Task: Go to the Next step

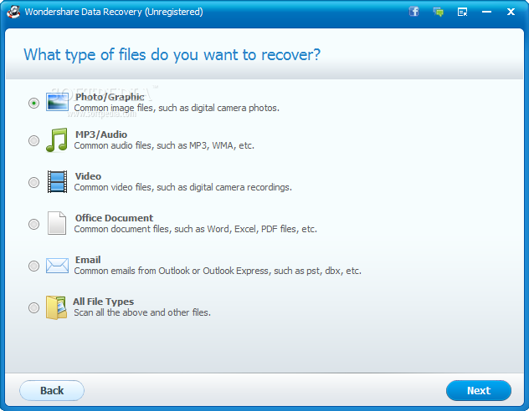Action: [479, 390]
